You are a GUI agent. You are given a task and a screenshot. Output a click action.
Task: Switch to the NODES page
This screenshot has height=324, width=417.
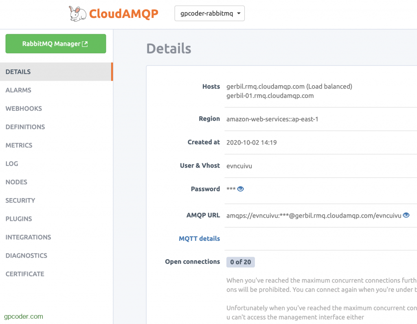pyautogui.click(x=16, y=182)
